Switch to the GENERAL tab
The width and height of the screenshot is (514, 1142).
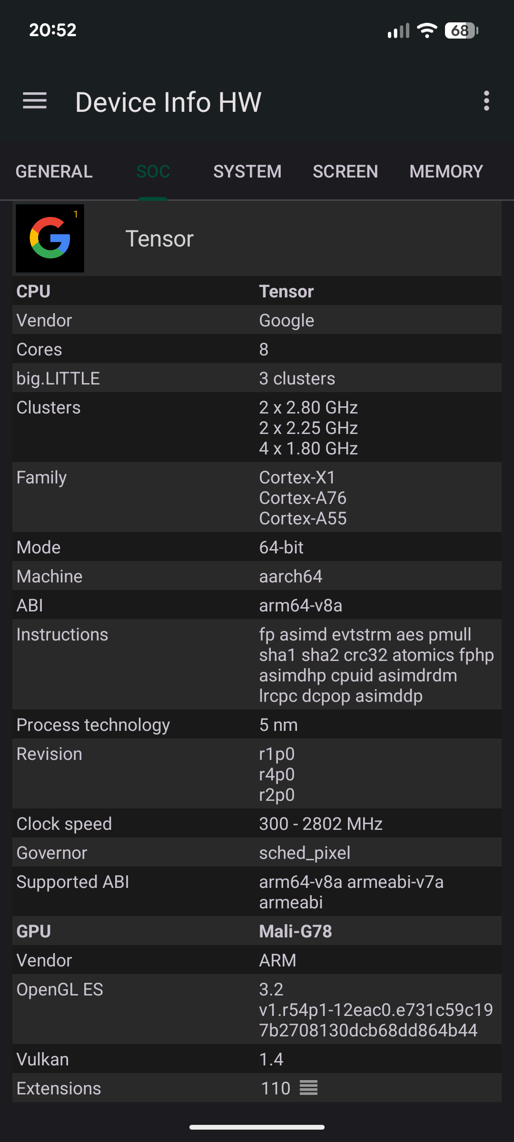pos(54,172)
